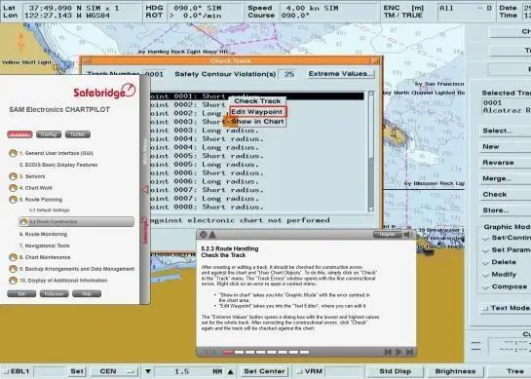Select Set/Continue graphic mode radio
This screenshot has height=379, width=531.
(x=486, y=238)
